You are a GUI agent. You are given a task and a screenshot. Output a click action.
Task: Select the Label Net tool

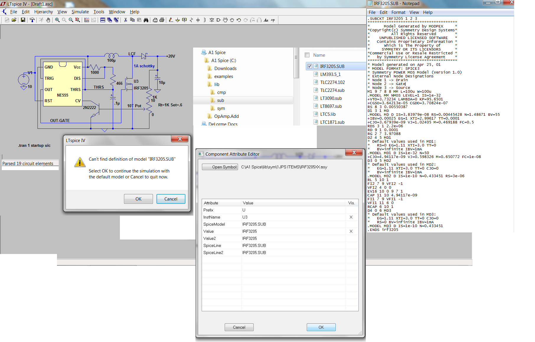(184, 20)
